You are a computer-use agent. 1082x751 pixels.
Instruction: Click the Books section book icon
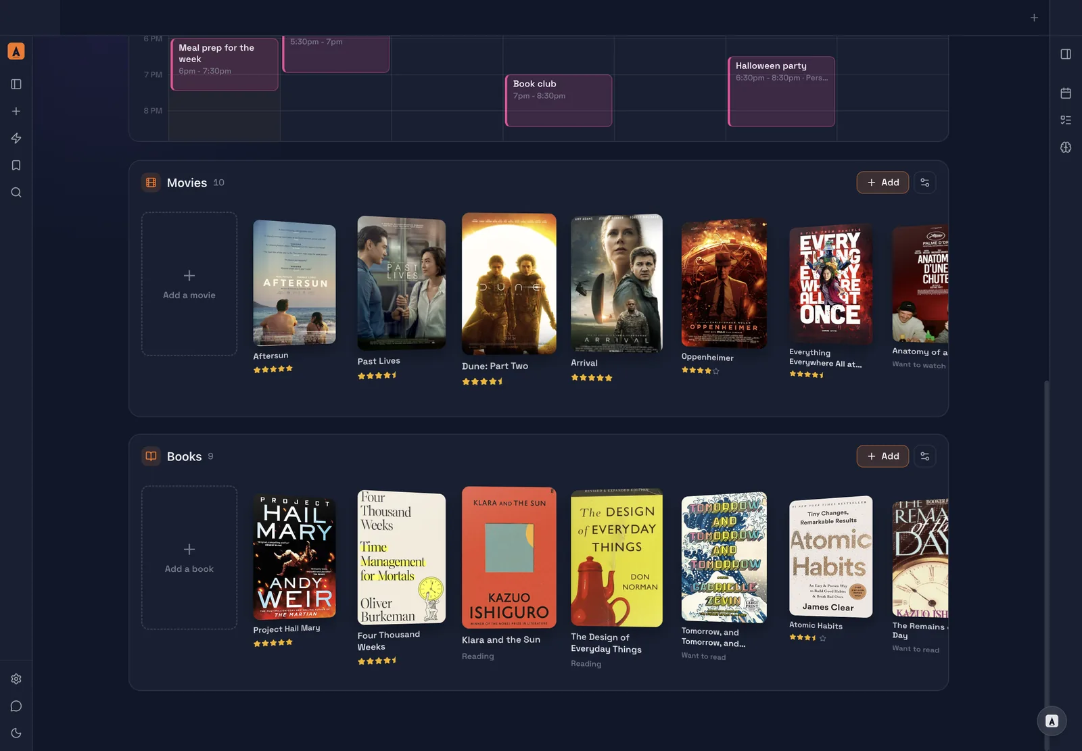[x=151, y=456]
